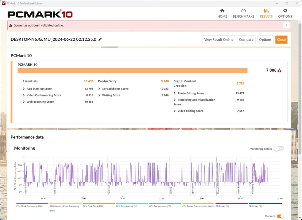This screenshot has height=220, width=302.
Task: Toggle the Markers switch
Action: coord(280,216)
